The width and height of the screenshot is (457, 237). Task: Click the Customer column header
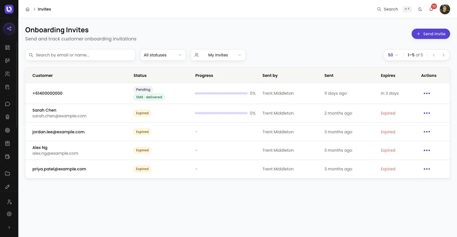click(x=43, y=75)
